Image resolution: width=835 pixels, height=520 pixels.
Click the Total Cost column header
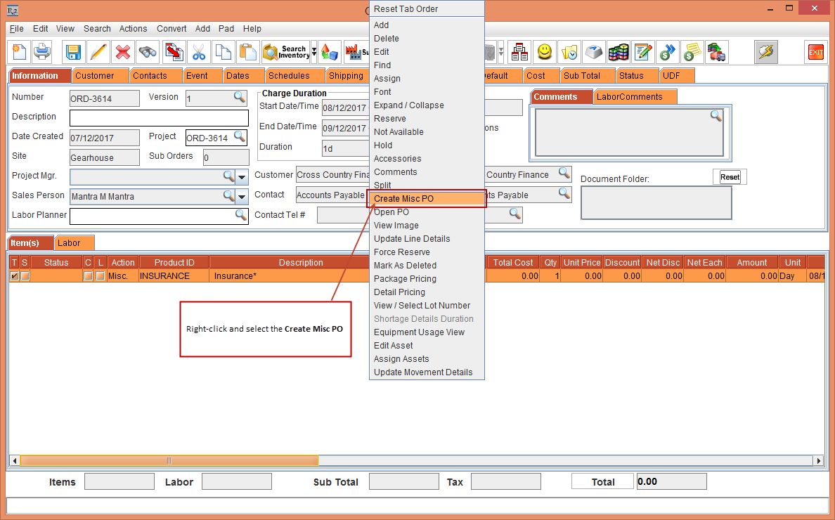point(513,262)
